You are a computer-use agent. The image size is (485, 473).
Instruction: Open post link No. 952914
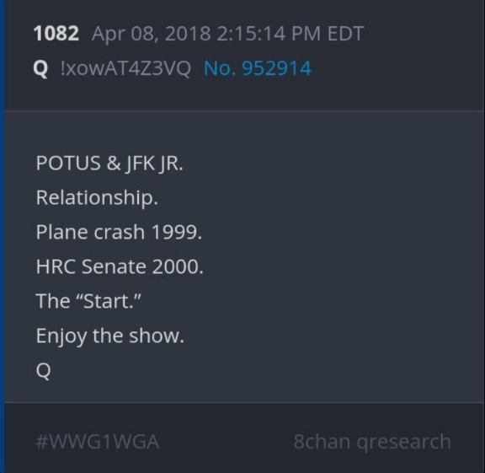258,67
